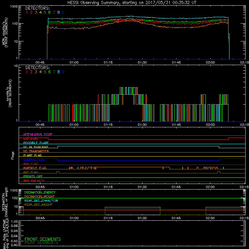This screenshot has height=249, width=249.
Task: Click the 01:30 time tick under the decimation plot
Action: click(x=142, y=218)
